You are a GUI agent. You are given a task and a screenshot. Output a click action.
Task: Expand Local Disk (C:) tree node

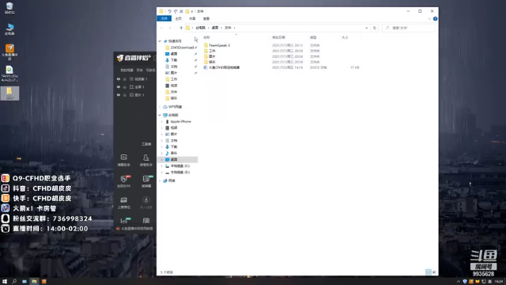click(162, 166)
